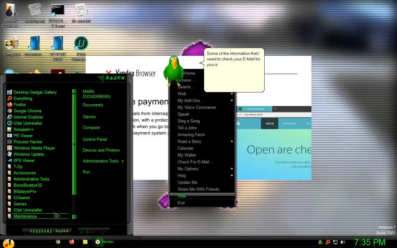Click start menu scrollbar up arrow
The width and height of the screenshot is (397, 248).
(74, 91)
